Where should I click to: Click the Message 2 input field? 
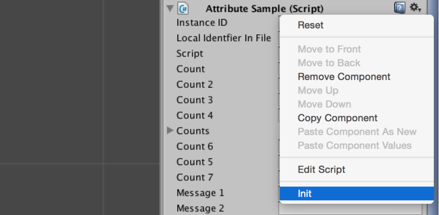pos(350,209)
